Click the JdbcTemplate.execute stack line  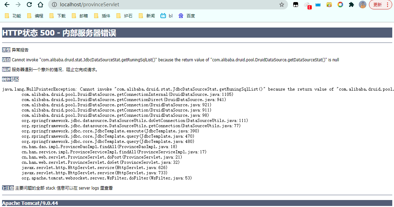110,131
